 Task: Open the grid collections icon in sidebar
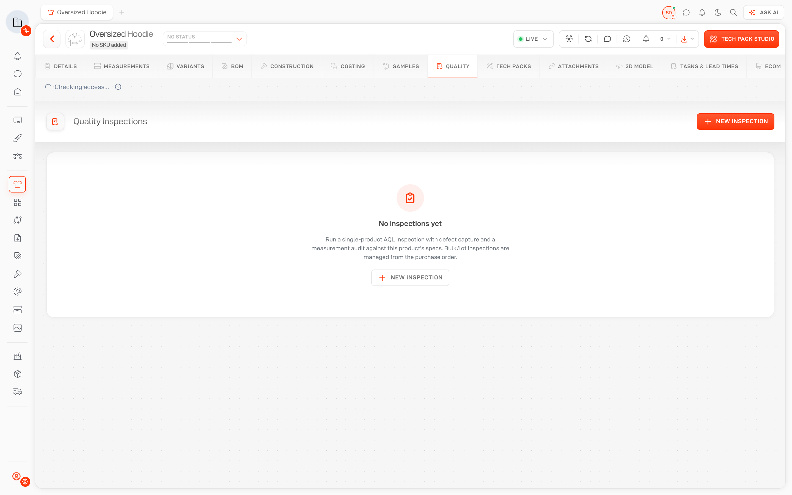[18, 203]
